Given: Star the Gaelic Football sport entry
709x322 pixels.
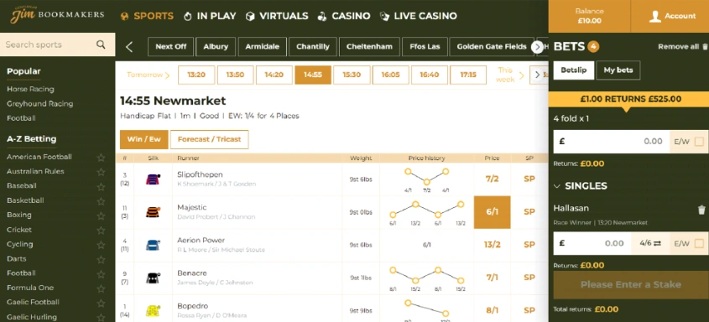Looking at the screenshot, I should tap(101, 303).
